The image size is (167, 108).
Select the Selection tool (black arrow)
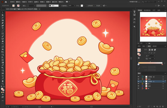[x=3, y=12]
